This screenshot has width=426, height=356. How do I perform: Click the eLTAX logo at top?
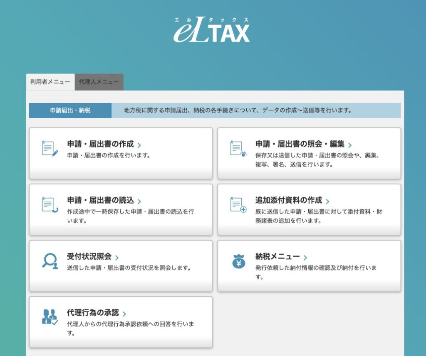pyautogui.click(x=212, y=30)
